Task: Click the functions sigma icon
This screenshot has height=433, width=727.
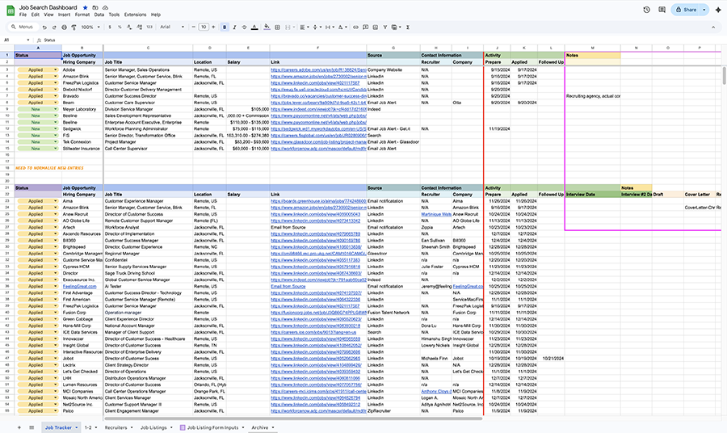Action: point(408,27)
